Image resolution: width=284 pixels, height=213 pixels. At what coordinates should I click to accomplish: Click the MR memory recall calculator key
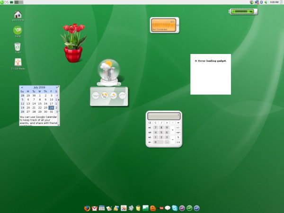(150, 133)
